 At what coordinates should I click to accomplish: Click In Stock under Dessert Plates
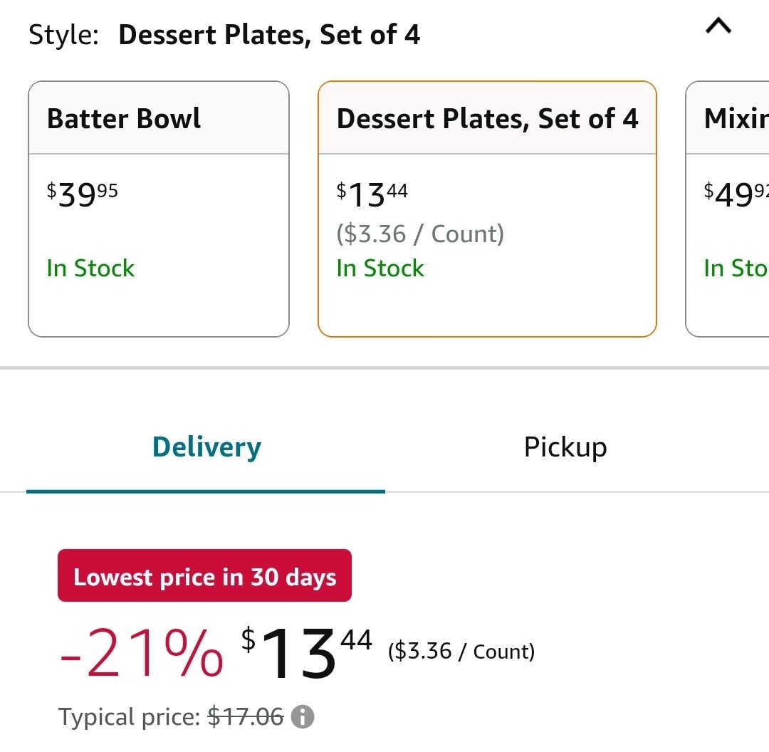(380, 268)
